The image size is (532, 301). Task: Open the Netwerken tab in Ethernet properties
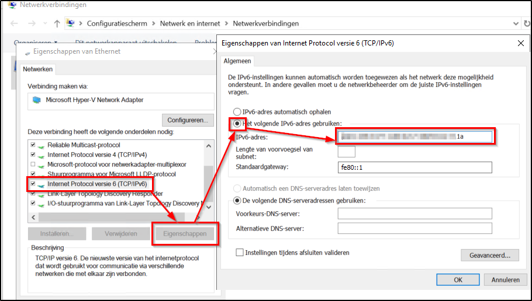pos(37,69)
